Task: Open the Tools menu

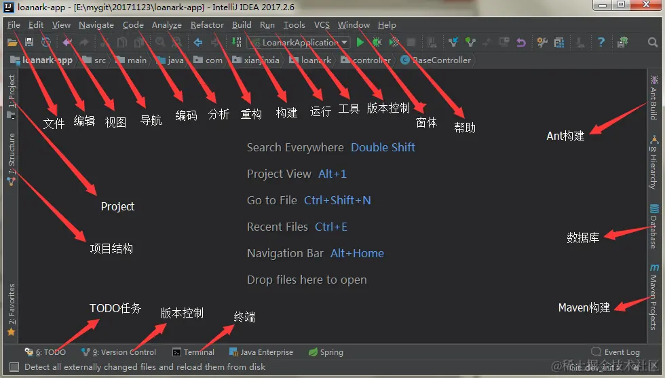Action: [x=294, y=25]
